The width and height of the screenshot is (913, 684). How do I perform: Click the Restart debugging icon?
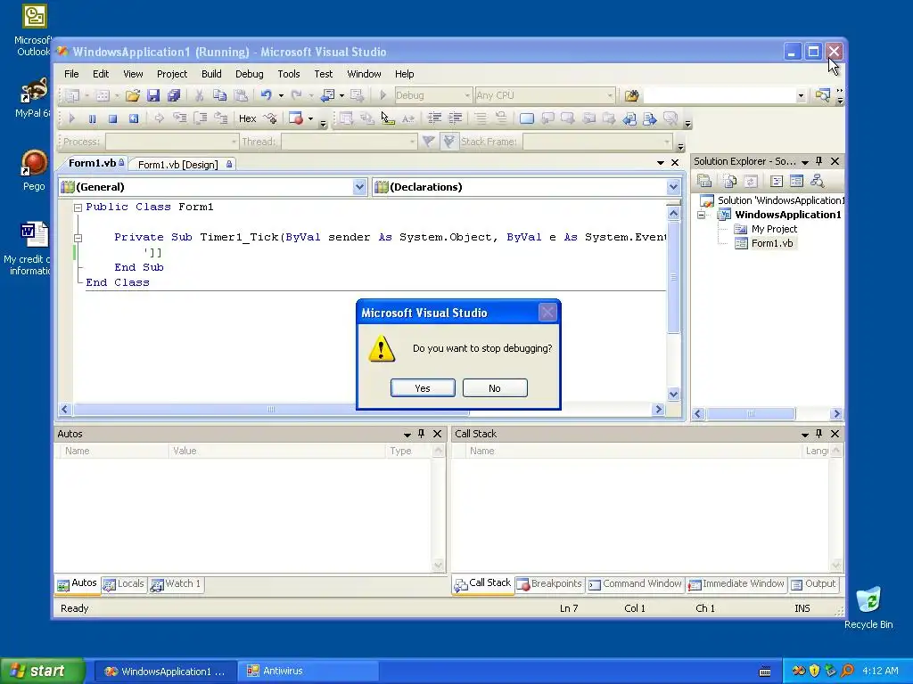[134, 118]
